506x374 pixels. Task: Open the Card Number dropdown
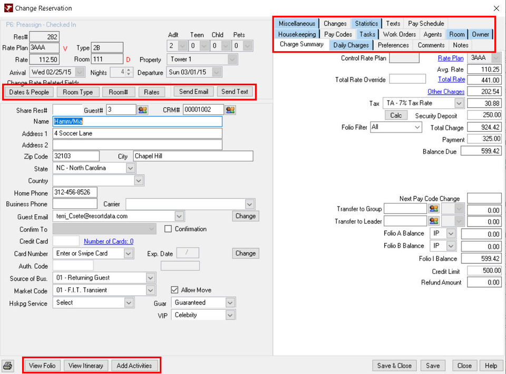point(129,253)
